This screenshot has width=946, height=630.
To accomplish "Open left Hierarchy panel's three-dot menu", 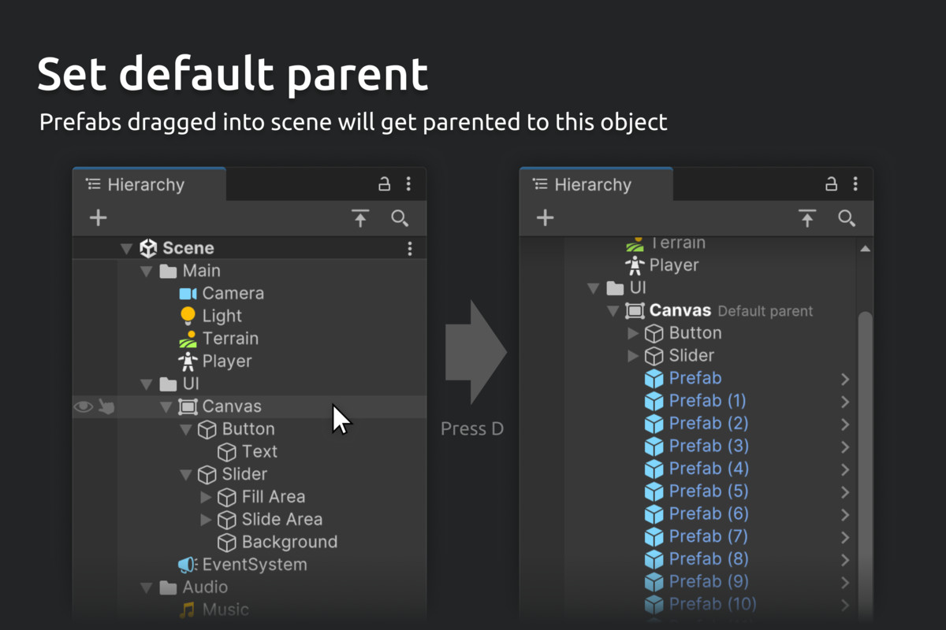I will click(408, 184).
